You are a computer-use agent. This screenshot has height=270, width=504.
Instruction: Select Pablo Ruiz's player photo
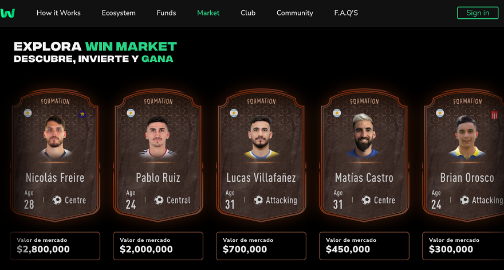tap(157, 138)
